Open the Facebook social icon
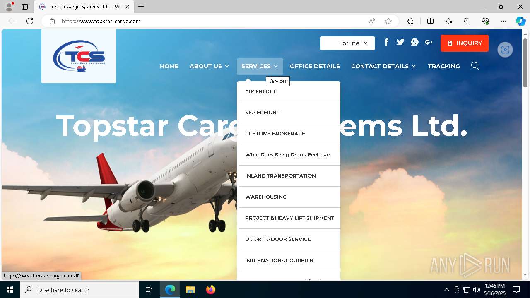This screenshot has height=298, width=530. [386, 42]
